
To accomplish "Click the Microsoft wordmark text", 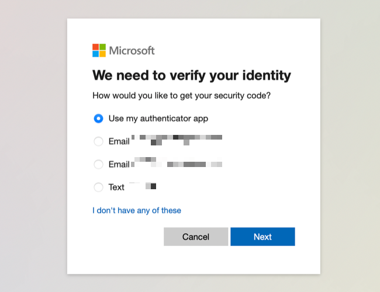I will point(132,50).
